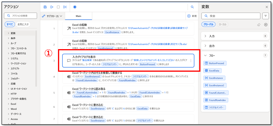Show お気に入り actions
This screenshot has height=126, width=273.
23,24
